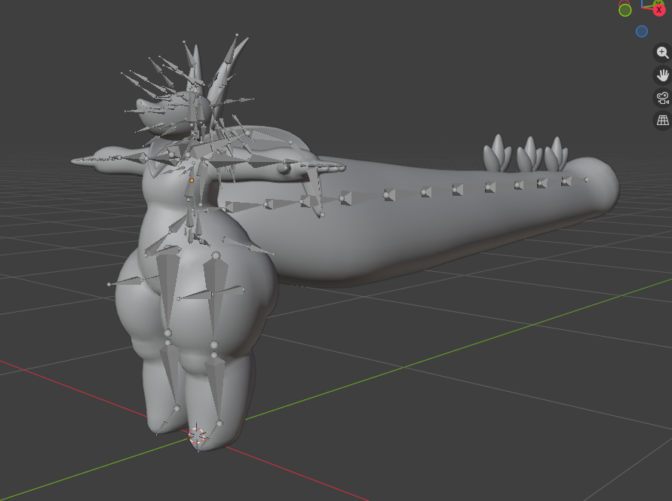Image resolution: width=672 pixels, height=501 pixels.
Task: Toggle camera view with camera icon
Action: click(662, 98)
